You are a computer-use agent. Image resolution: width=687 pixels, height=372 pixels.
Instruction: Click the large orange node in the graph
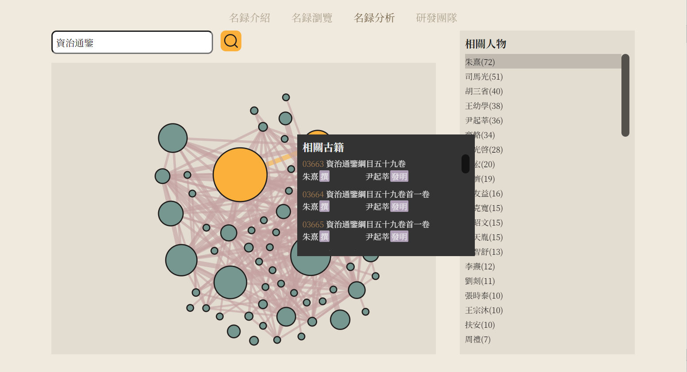point(240,175)
